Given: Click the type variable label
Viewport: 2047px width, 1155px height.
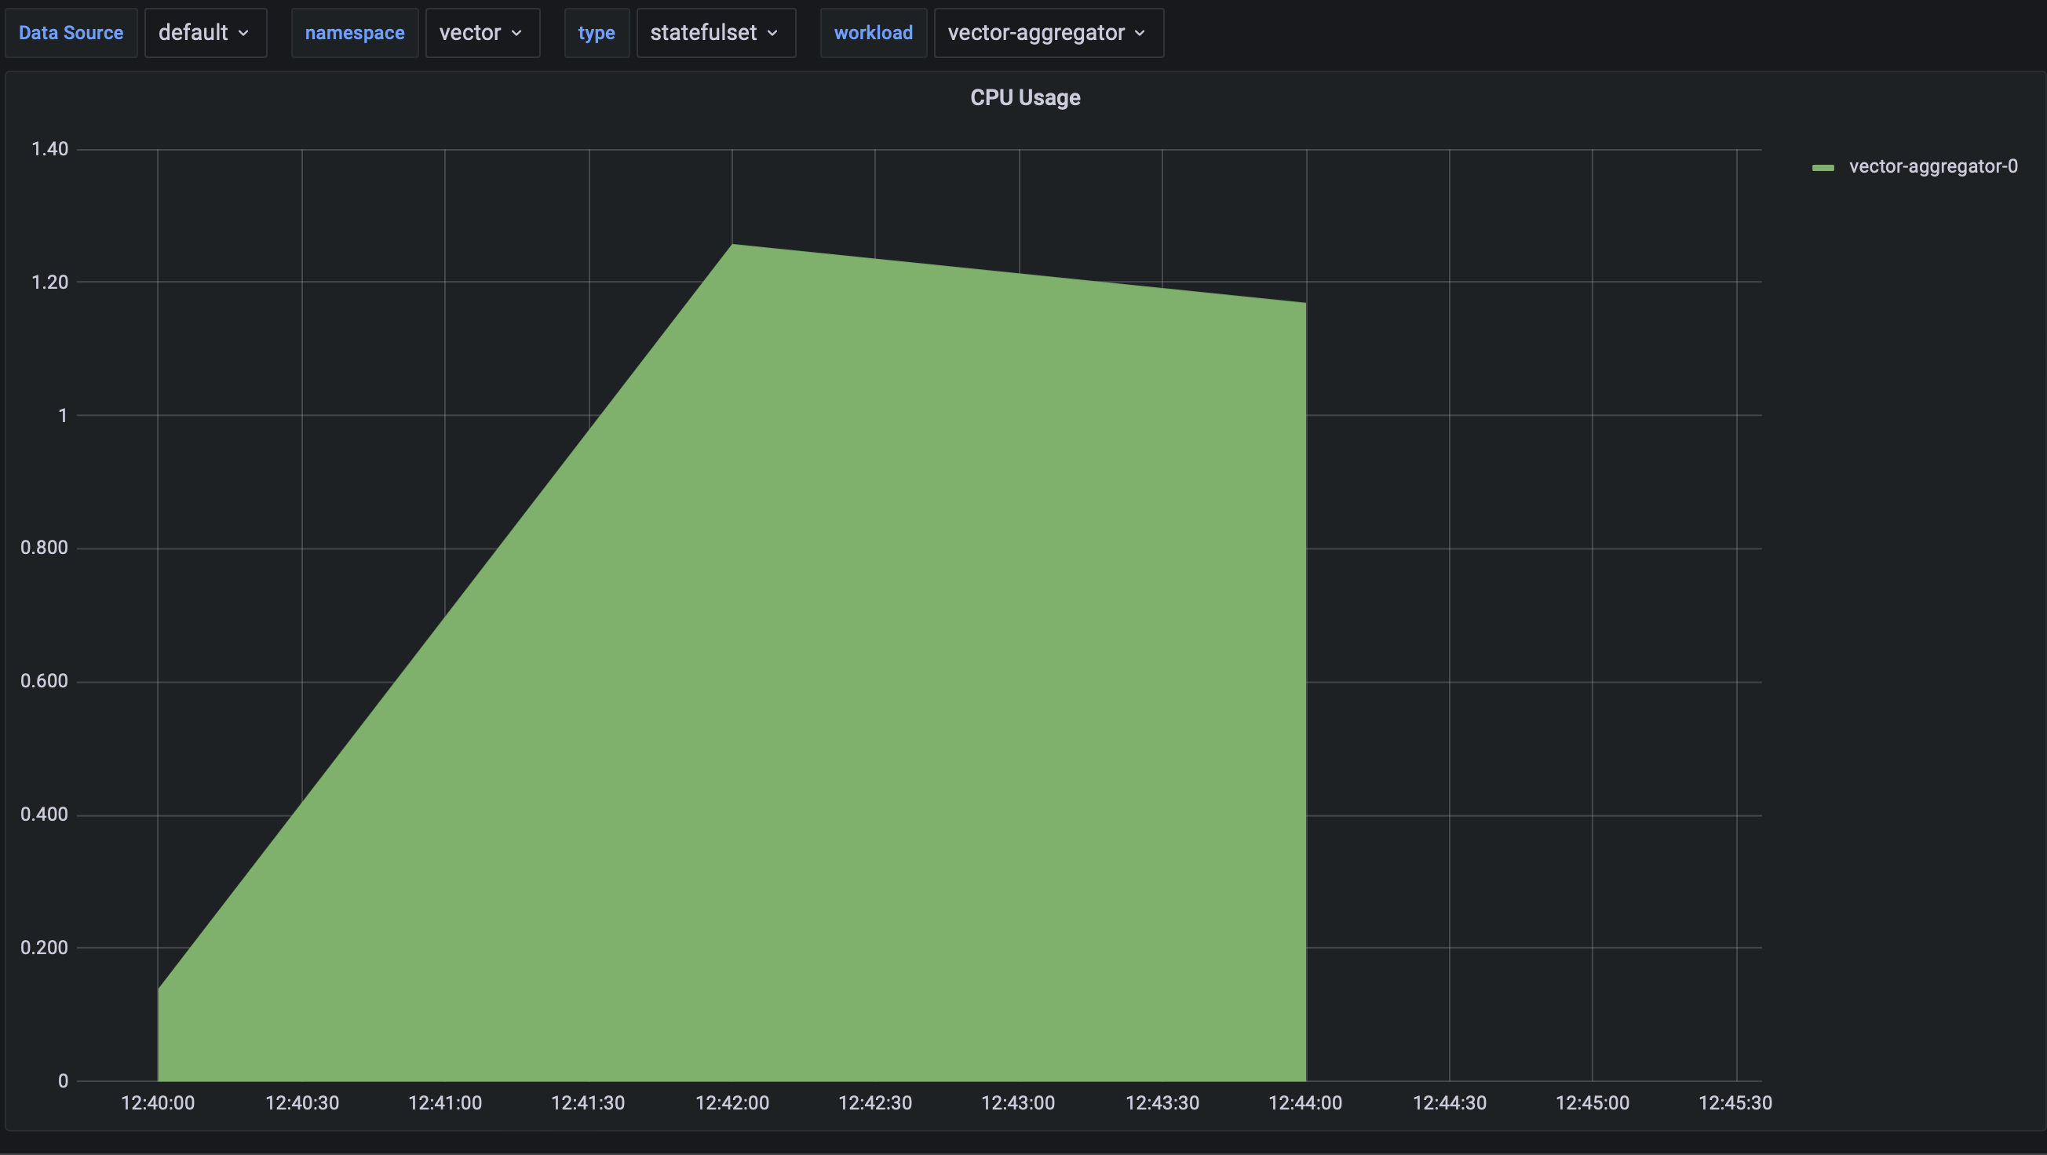Looking at the screenshot, I should coord(597,33).
